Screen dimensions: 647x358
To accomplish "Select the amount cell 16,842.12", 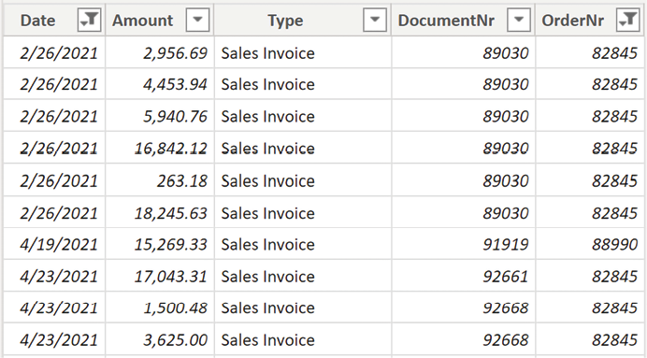I will click(160, 149).
